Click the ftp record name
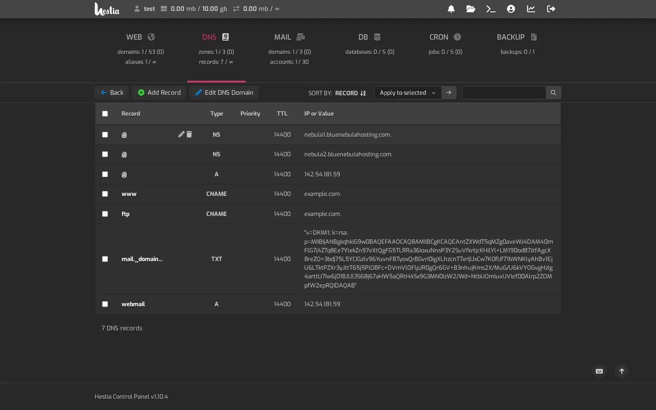The height and width of the screenshot is (410, 656). [125, 214]
